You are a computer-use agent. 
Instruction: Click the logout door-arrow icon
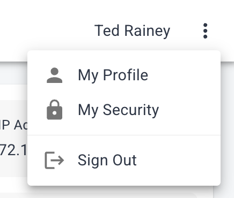tap(54, 160)
